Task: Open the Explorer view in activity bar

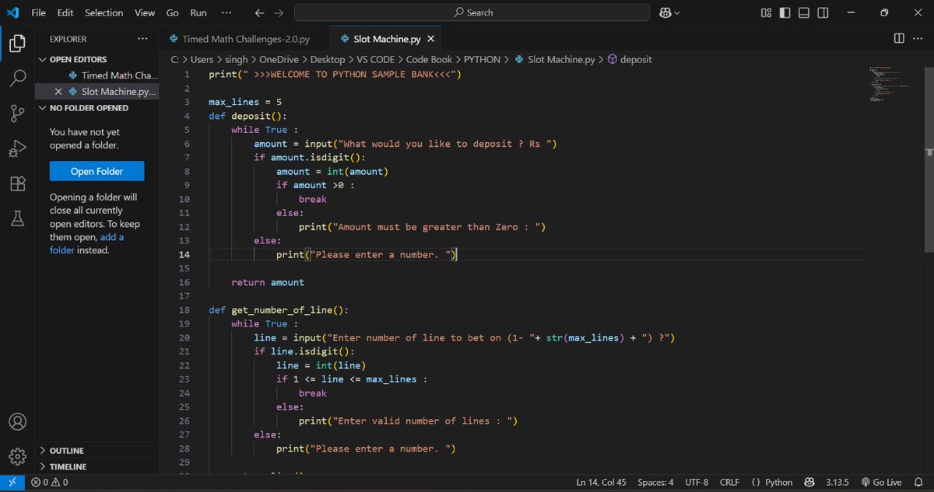Action: click(17, 44)
